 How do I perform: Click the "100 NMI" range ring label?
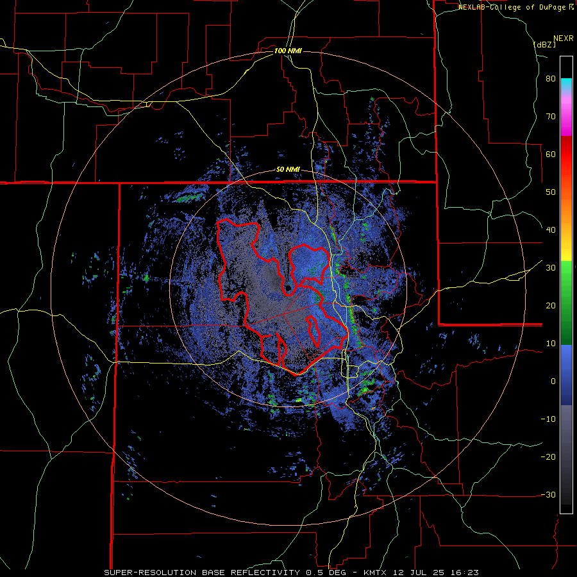(x=288, y=51)
